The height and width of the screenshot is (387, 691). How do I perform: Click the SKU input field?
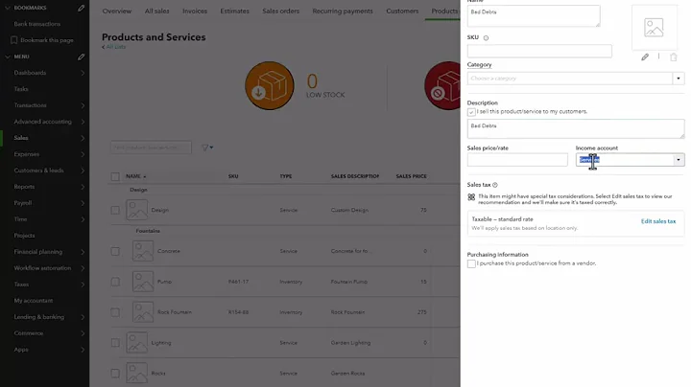click(539, 51)
